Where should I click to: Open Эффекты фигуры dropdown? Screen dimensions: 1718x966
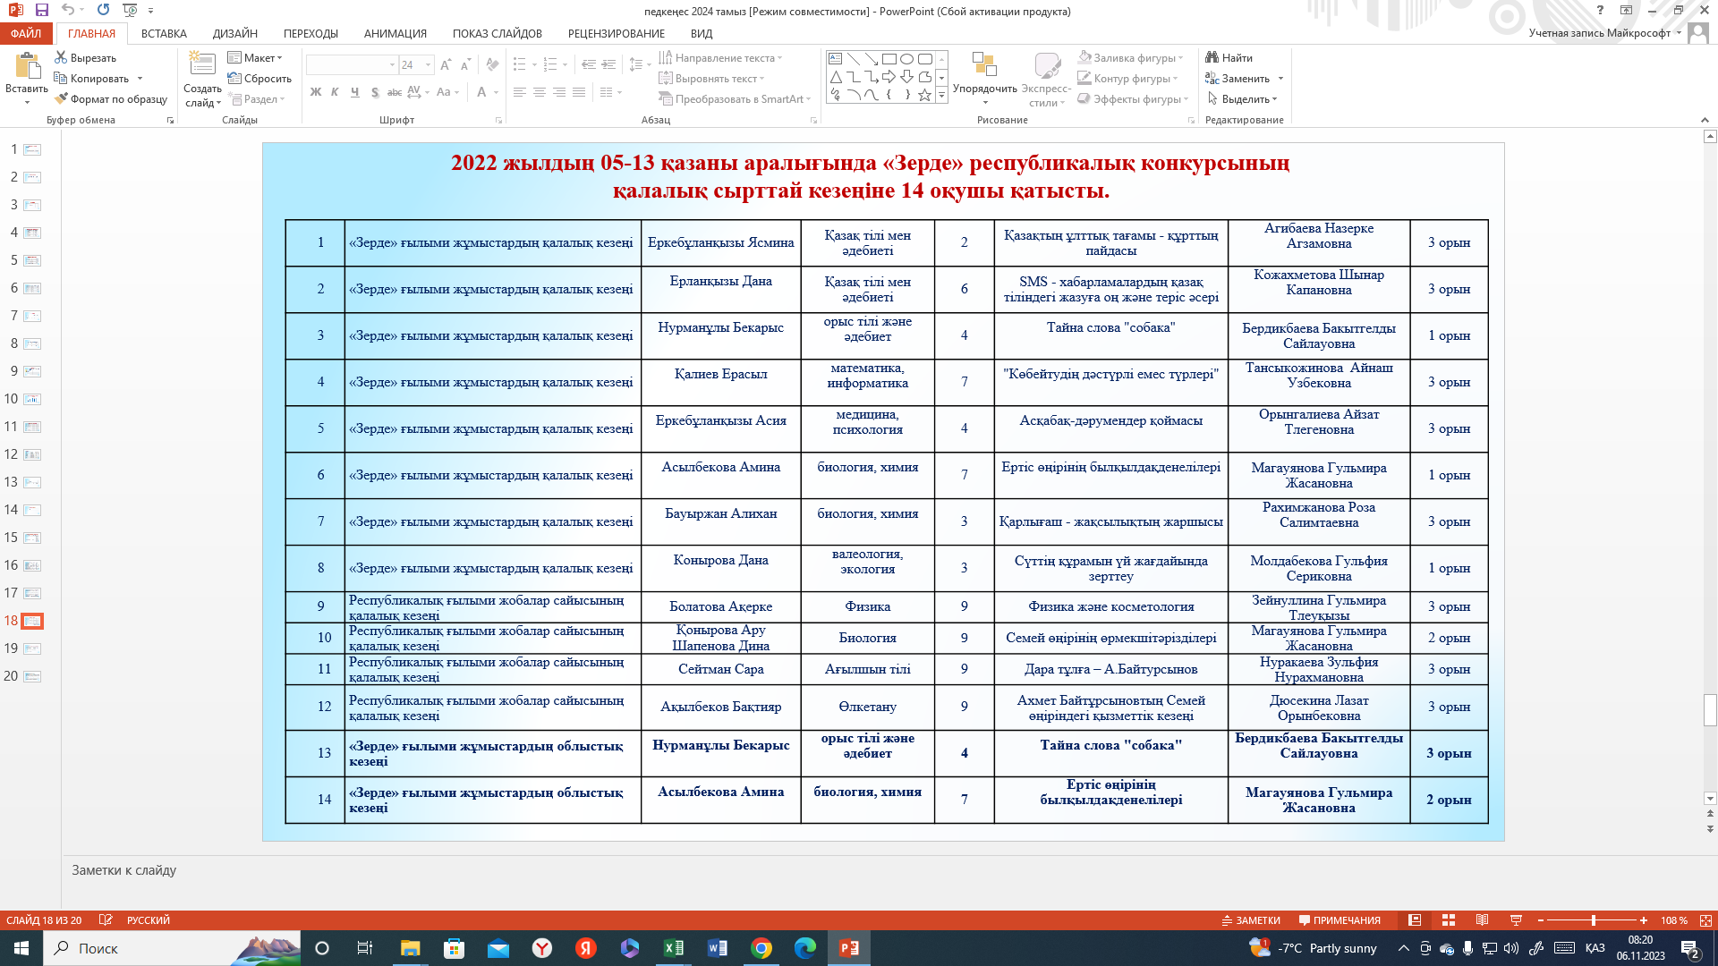[x=1133, y=99]
